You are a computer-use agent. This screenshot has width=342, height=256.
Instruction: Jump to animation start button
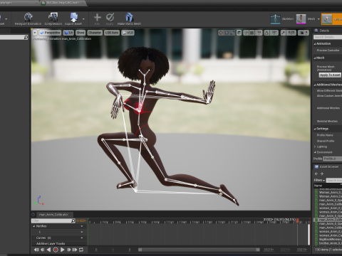tap(36, 250)
